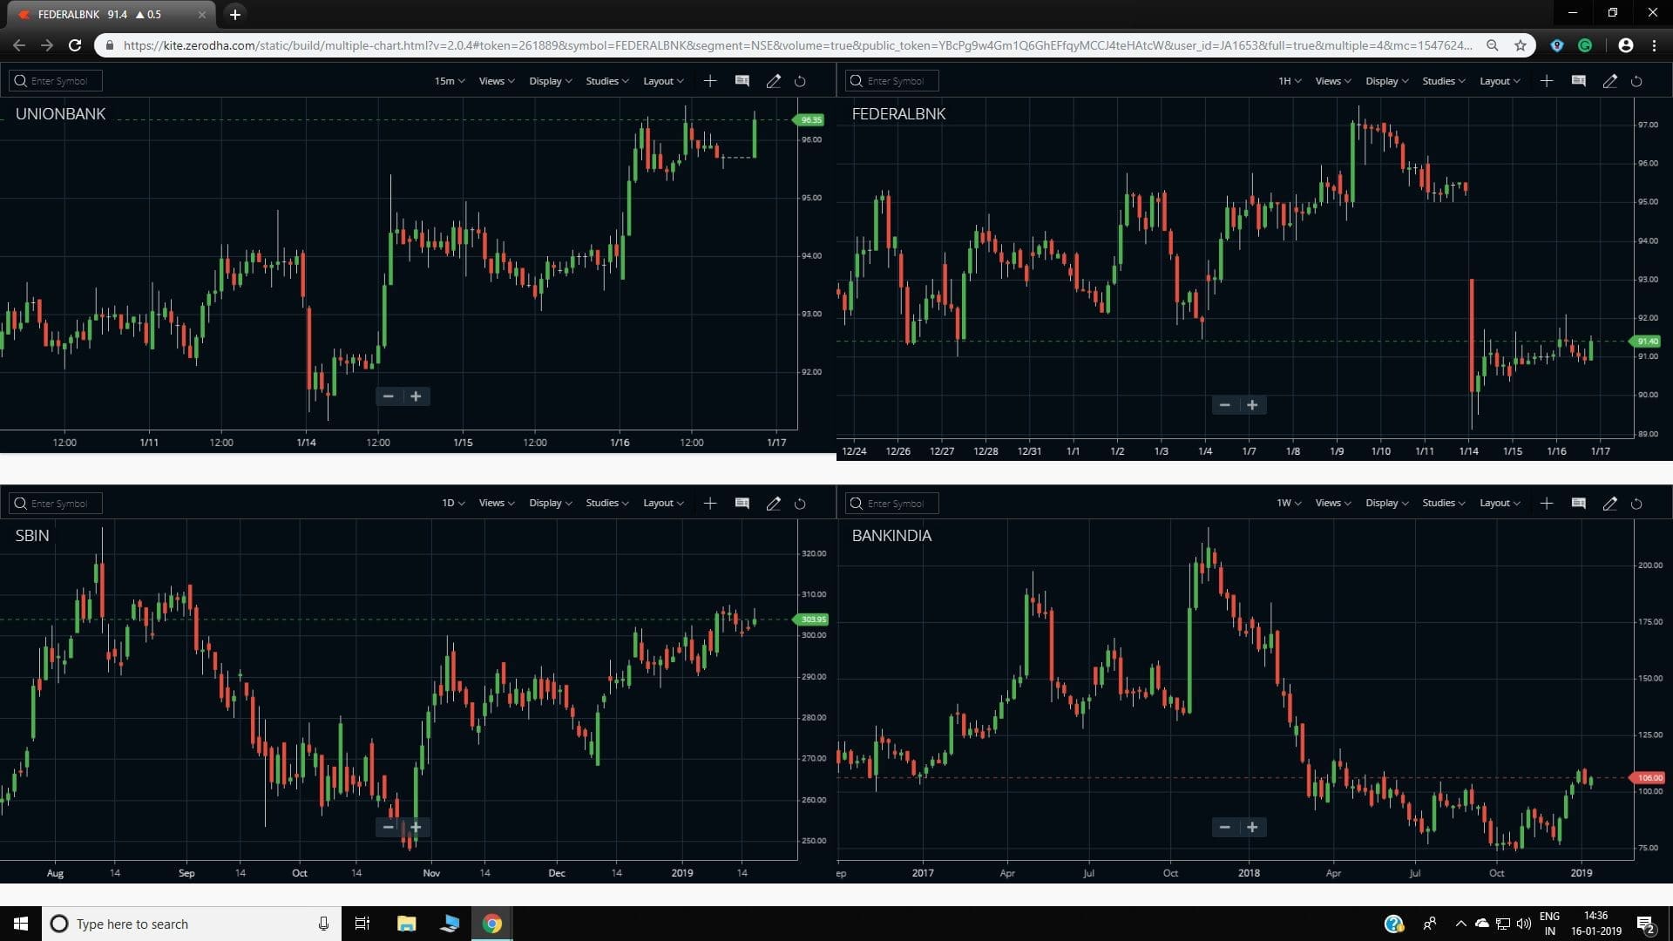This screenshot has height=941, width=1673.
Task: Click refresh icon in FEDERALBNK chart toolbar
Action: pos(1636,81)
